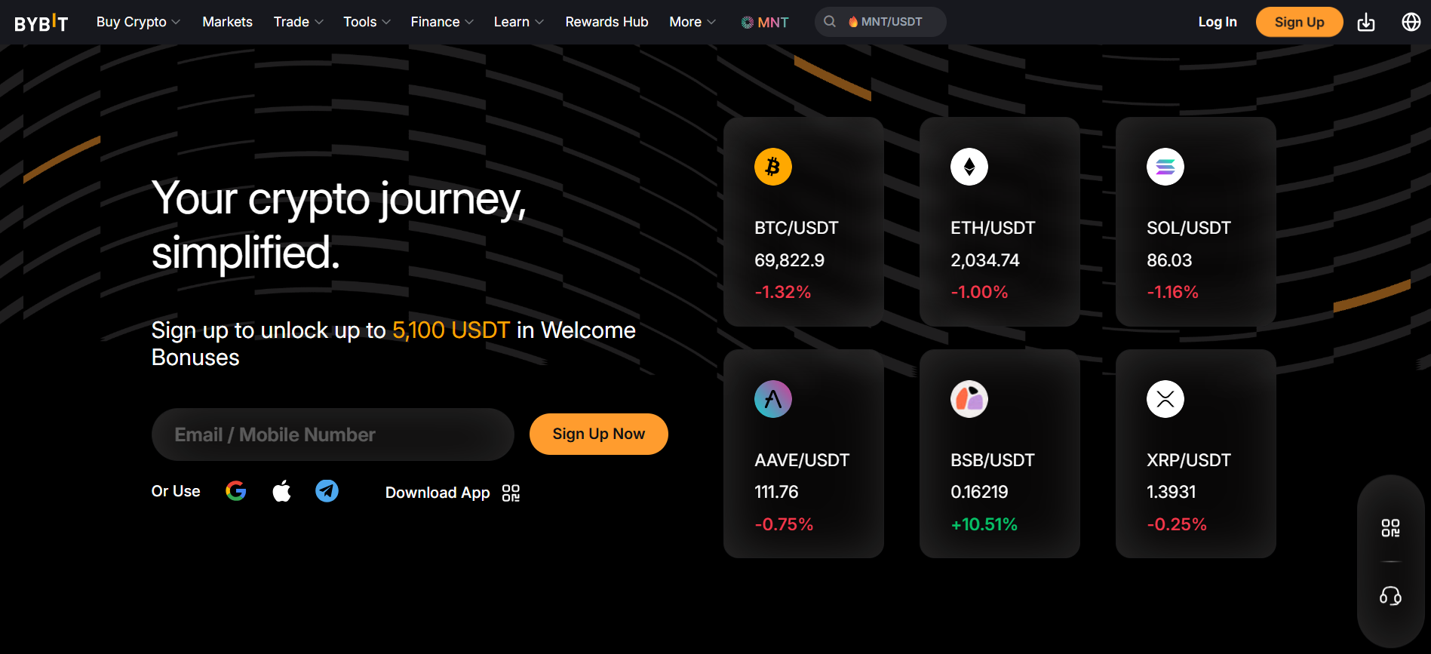Click the 69,822.9 BTC price
Viewport: 1431px width, 654px height.
(x=789, y=260)
